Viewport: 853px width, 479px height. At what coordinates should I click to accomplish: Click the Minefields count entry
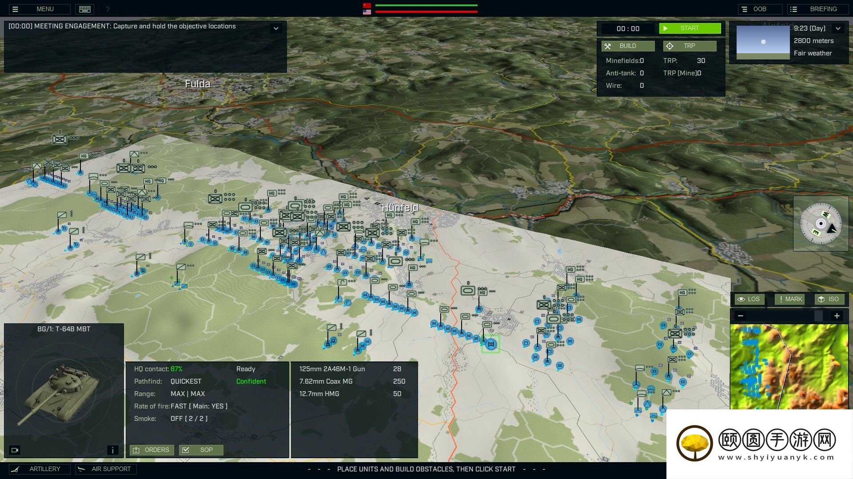(x=625, y=61)
